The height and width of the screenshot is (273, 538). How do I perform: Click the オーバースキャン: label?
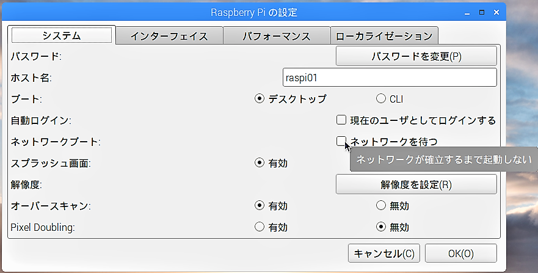51,206
